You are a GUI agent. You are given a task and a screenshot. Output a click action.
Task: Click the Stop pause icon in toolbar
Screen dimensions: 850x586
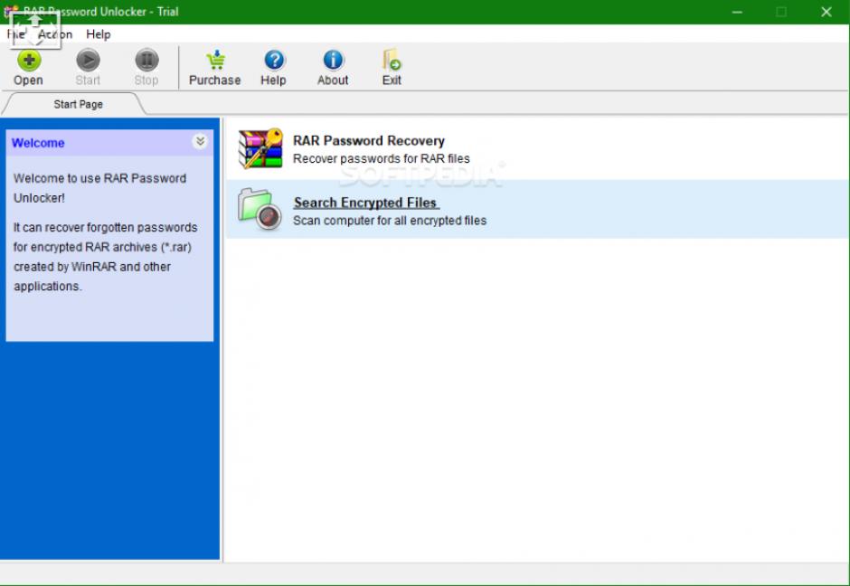(146, 61)
